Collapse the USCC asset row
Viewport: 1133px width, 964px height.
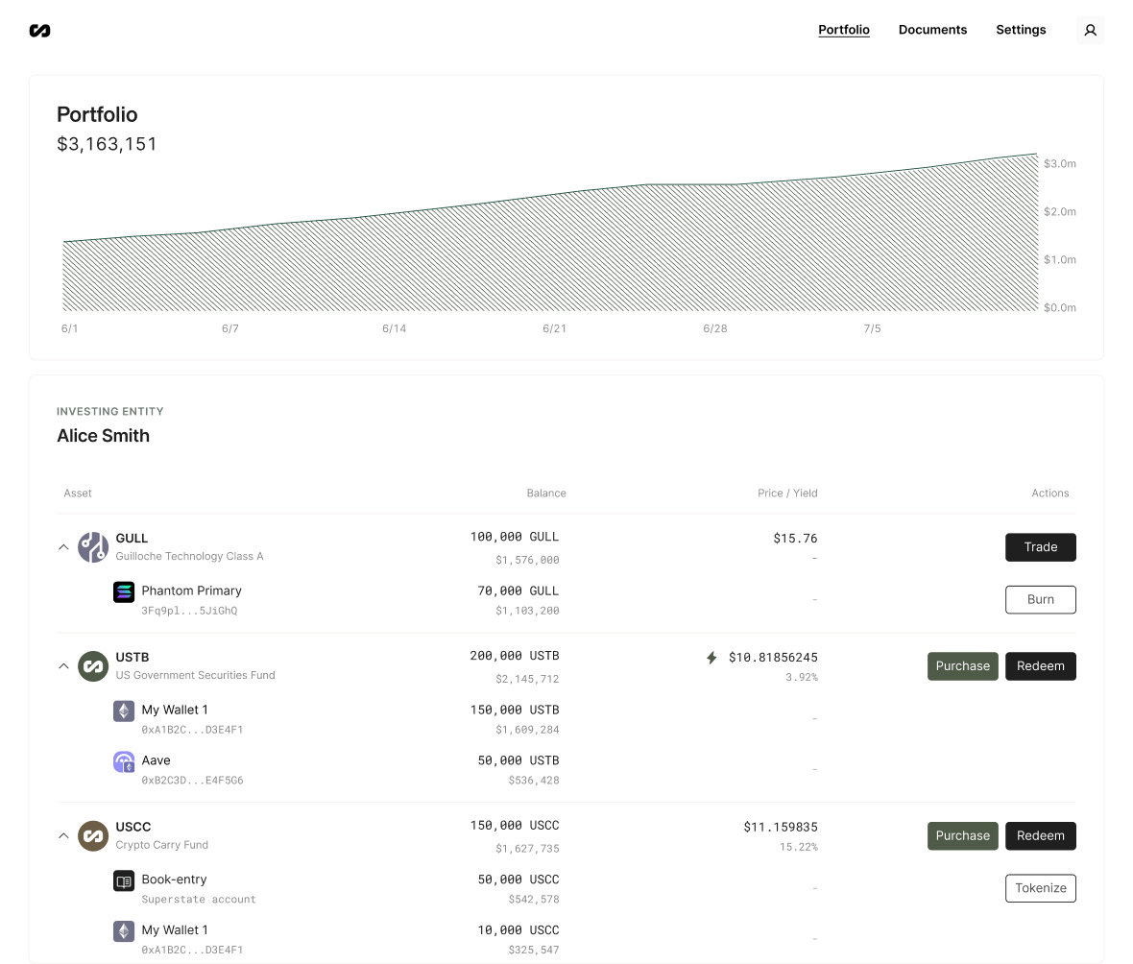[63, 835]
